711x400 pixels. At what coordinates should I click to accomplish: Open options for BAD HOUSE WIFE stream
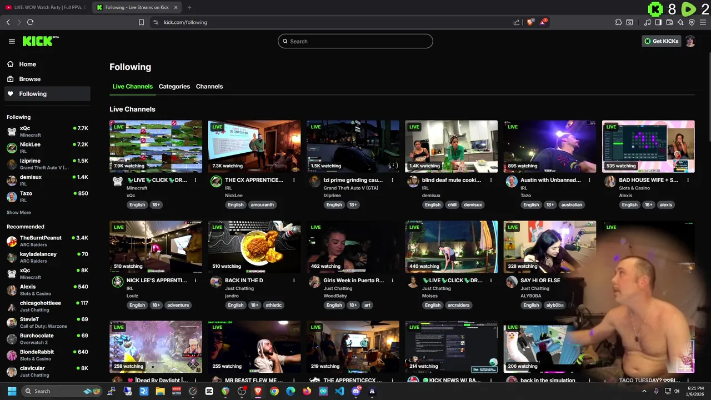coord(688,180)
